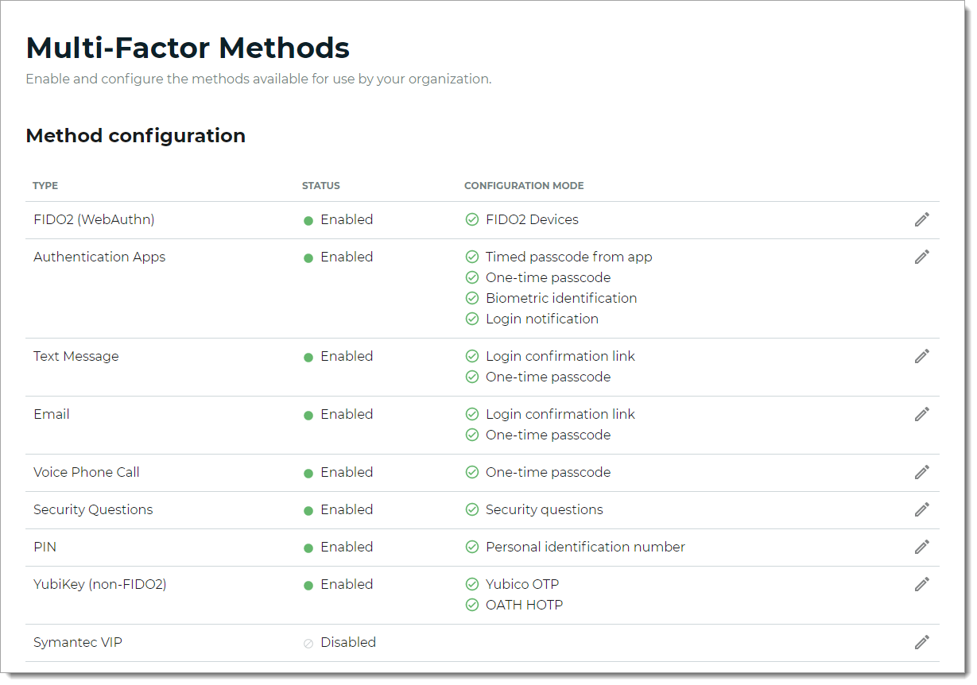Click green Enabled status dot for Email
The height and width of the screenshot is (685, 977).
(x=308, y=416)
